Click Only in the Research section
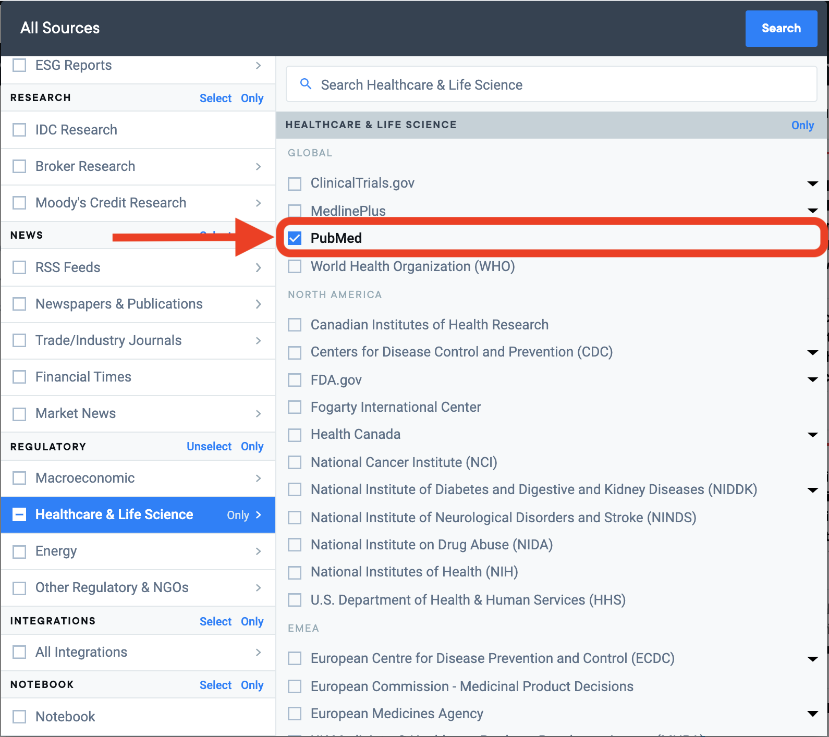The height and width of the screenshot is (737, 829). (x=252, y=98)
